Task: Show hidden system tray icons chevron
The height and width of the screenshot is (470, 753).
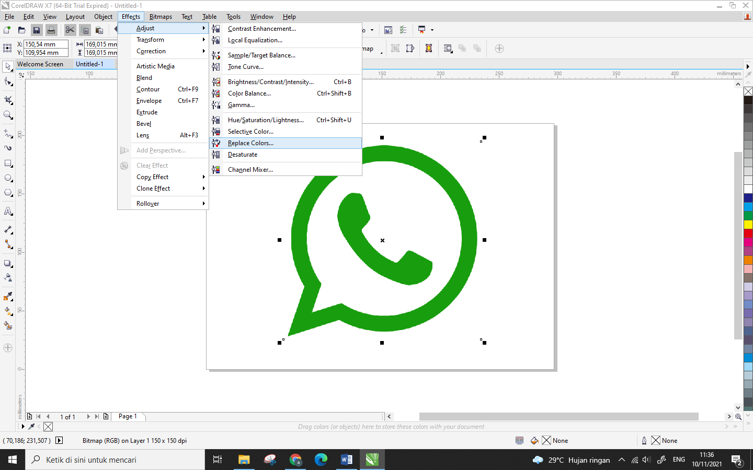Action: pyautogui.click(x=621, y=460)
